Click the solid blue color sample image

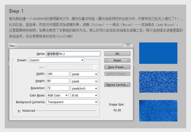point(158,53)
